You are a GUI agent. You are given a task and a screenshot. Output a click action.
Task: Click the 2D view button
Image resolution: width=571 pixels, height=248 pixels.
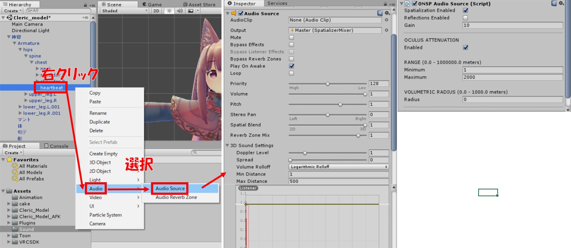[x=156, y=11]
